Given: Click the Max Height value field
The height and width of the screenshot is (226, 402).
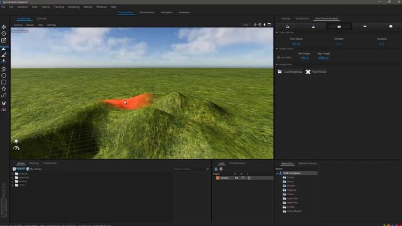Looking at the screenshot, I should pyautogui.click(x=323, y=58).
